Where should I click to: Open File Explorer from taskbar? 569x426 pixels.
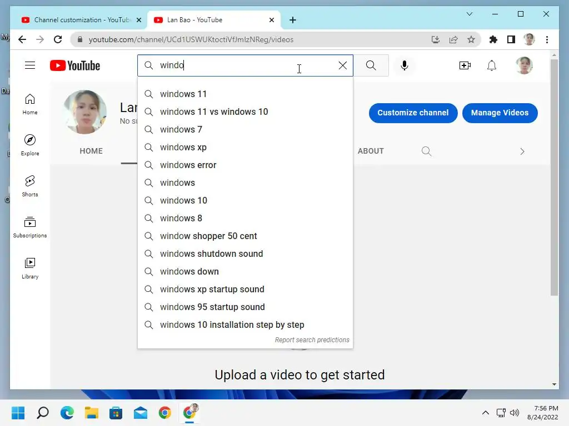92,413
